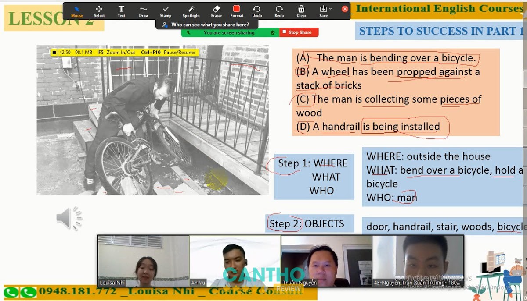Screen dimensions: 527x301
Task: Play slide audio via speaker icon
Action: pos(69,218)
